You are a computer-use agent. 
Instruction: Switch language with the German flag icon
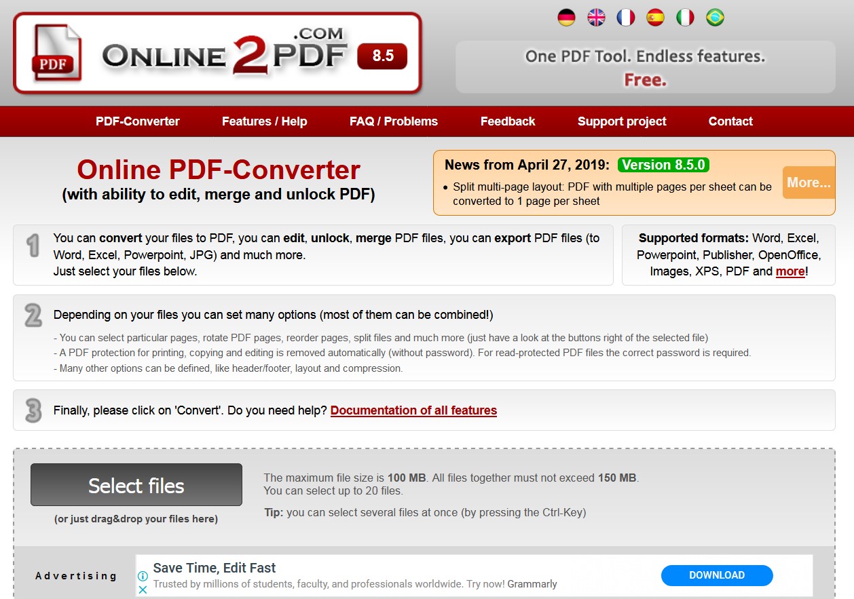tap(566, 18)
